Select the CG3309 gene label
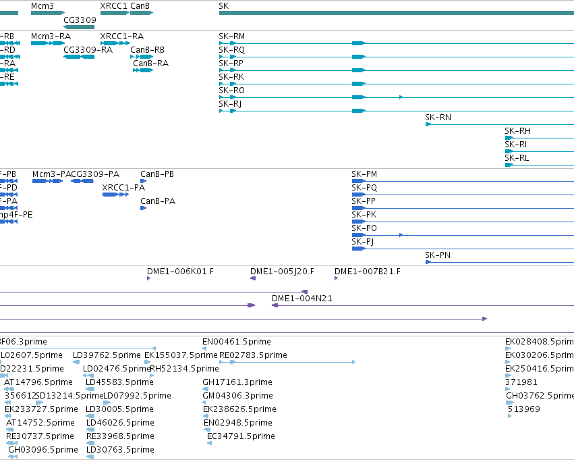 pos(80,20)
